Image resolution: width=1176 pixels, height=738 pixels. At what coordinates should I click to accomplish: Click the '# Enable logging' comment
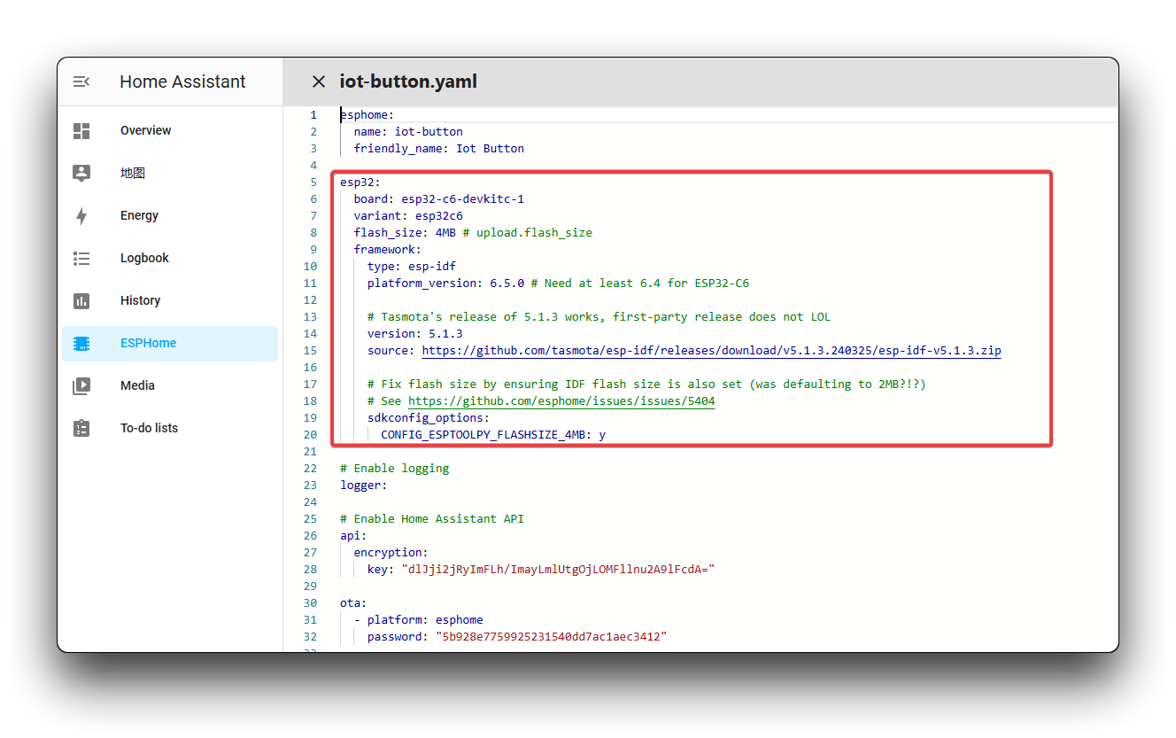coord(395,468)
